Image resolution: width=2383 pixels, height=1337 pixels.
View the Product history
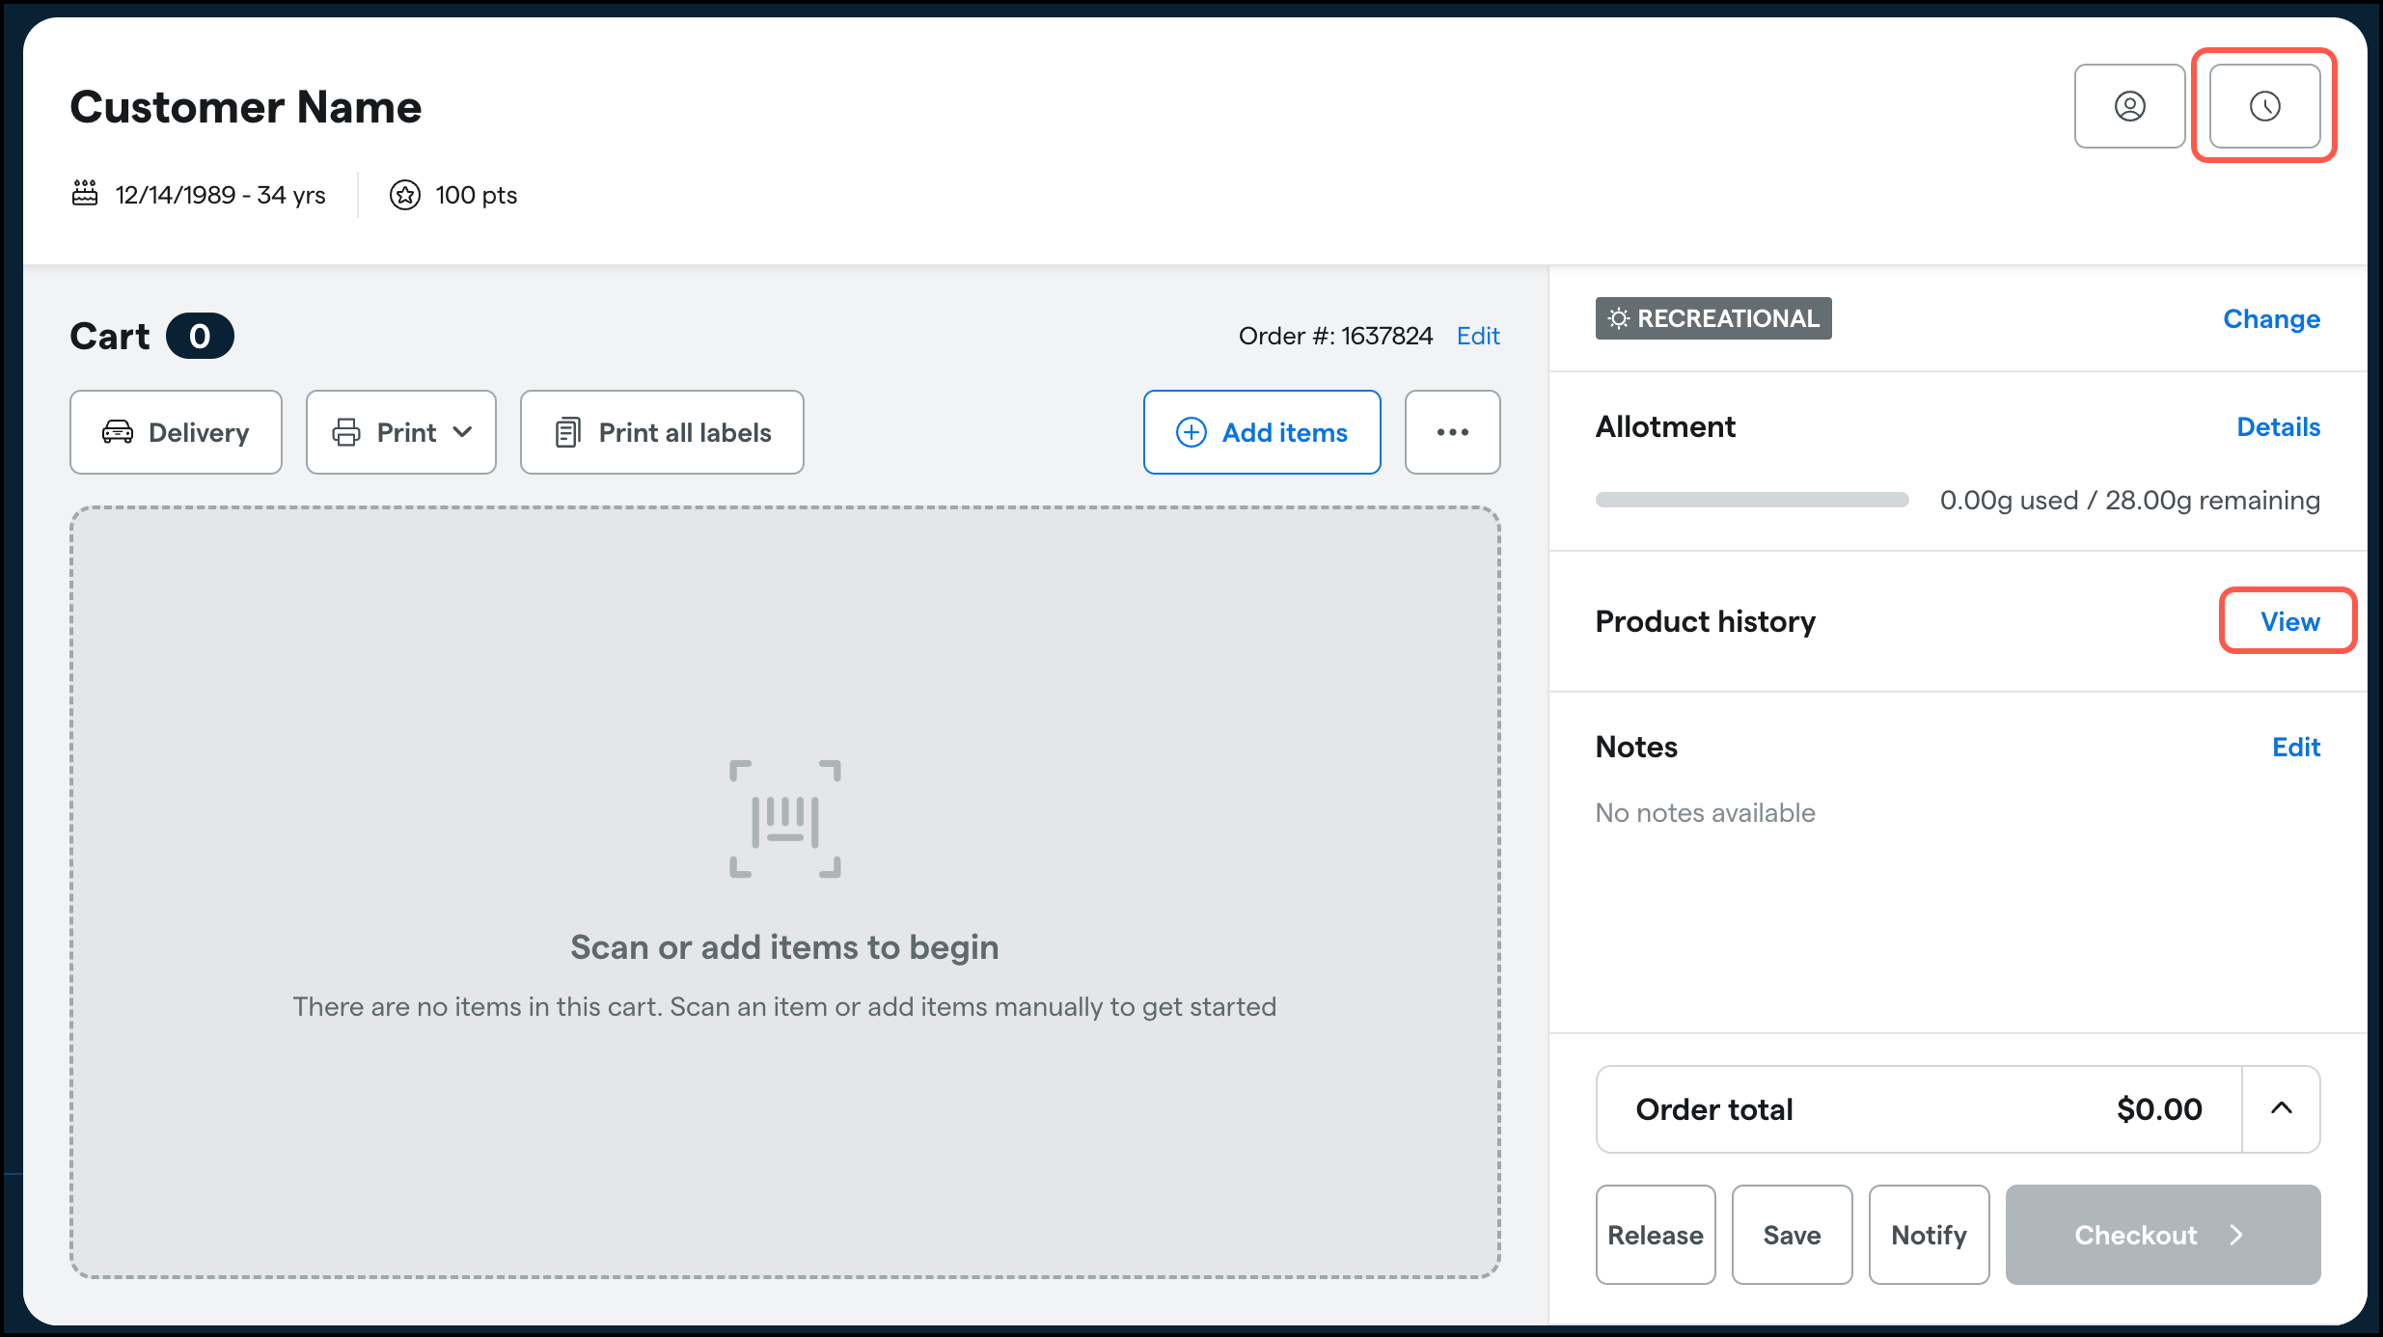2289,621
